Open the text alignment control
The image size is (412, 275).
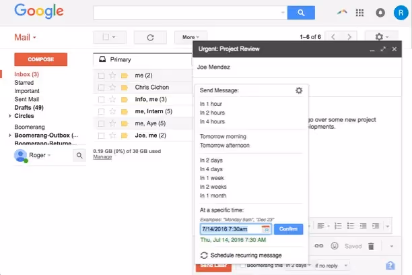click(x=323, y=226)
